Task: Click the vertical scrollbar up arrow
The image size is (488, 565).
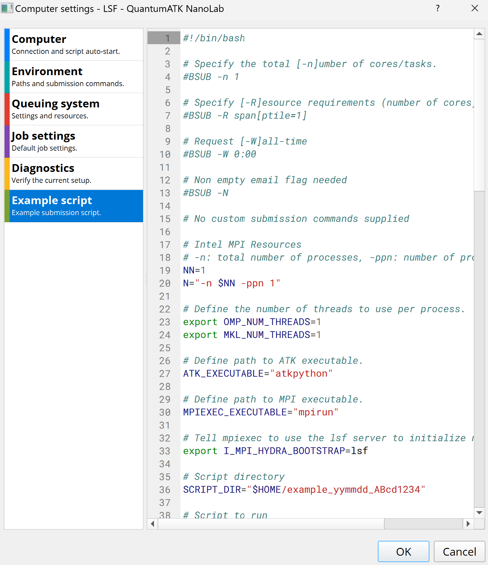Action: point(479,34)
